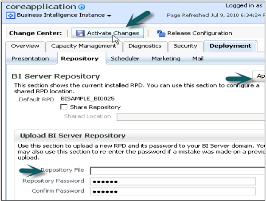Click the coreapplication info icon
This screenshot has width=266, height=201.
82,7
